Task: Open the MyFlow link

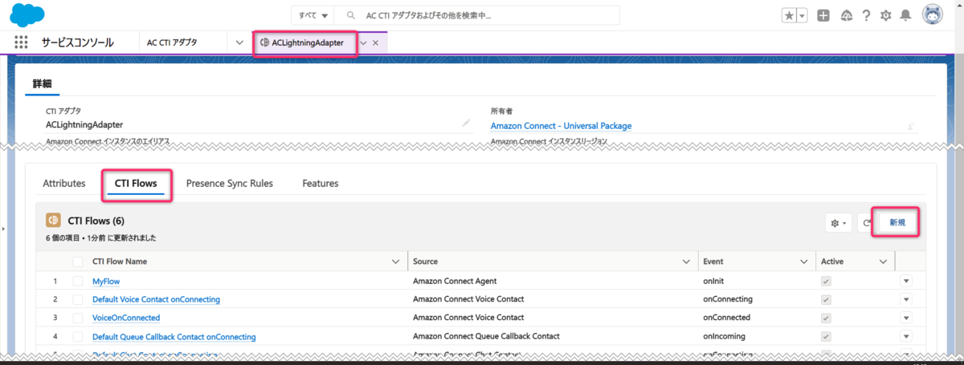Action: [105, 282]
